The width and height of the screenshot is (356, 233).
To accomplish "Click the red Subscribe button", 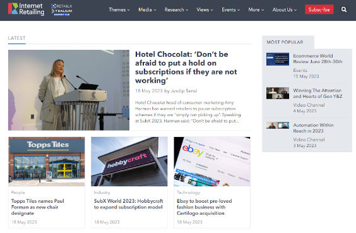I will tap(319, 9).
